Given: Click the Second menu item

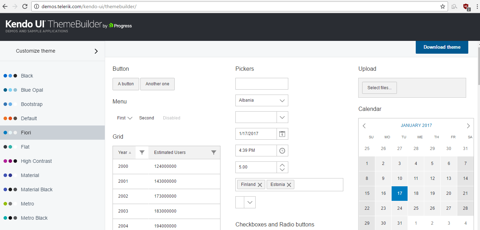Looking at the screenshot, I should point(147,118).
